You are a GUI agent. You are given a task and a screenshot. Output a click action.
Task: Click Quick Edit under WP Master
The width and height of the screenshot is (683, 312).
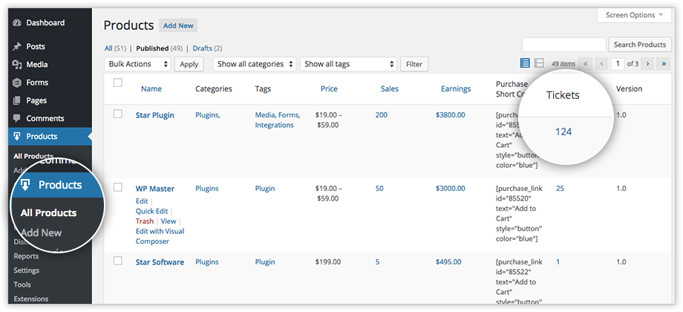point(151,211)
